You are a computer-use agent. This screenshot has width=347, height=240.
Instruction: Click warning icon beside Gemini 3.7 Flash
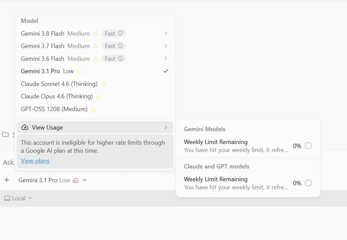point(96,46)
